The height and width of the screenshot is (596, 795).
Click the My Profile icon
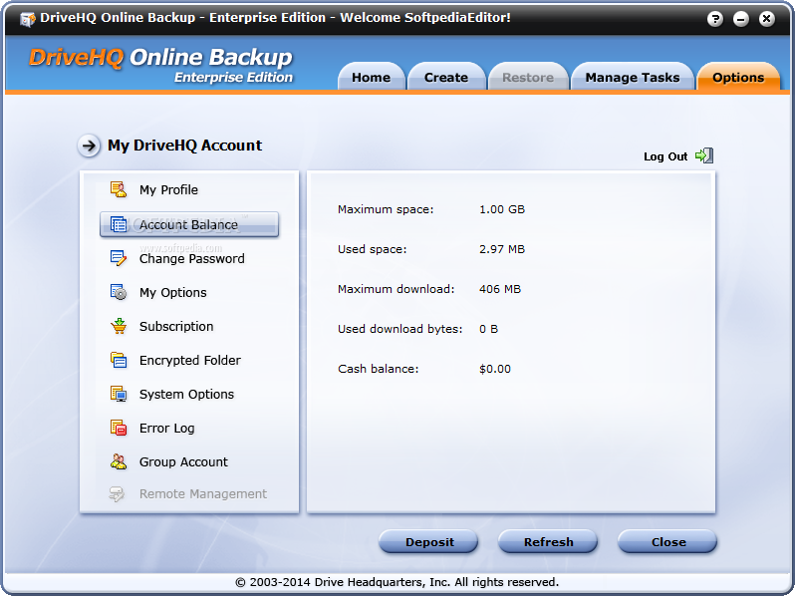pos(119,189)
